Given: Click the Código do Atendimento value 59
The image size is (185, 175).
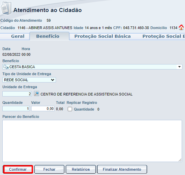Looking at the screenshot, I should click(x=49, y=20).
